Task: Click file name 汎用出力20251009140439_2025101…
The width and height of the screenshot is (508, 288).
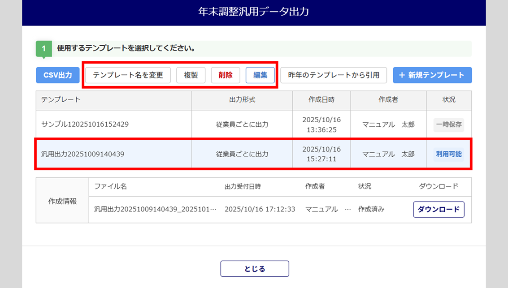Action: tap(155, 209)
